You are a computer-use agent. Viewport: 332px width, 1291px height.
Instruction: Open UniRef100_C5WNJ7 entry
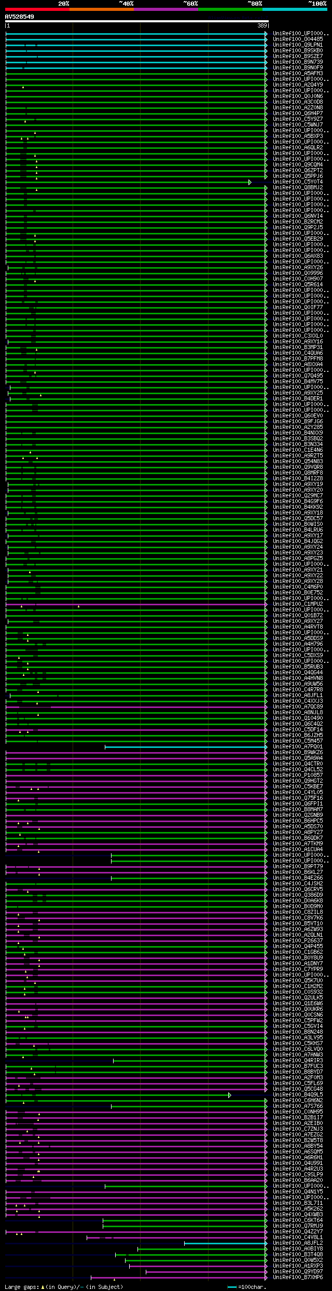point(298,125)
